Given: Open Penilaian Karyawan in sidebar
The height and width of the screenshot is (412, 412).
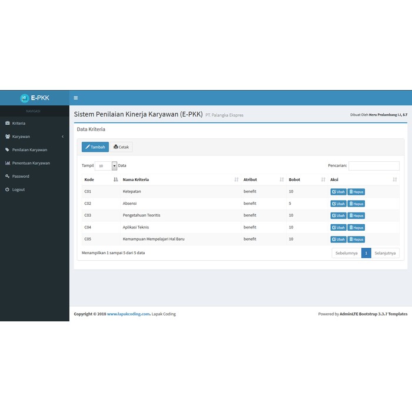Looking at the screenshot, I should 29,150.
